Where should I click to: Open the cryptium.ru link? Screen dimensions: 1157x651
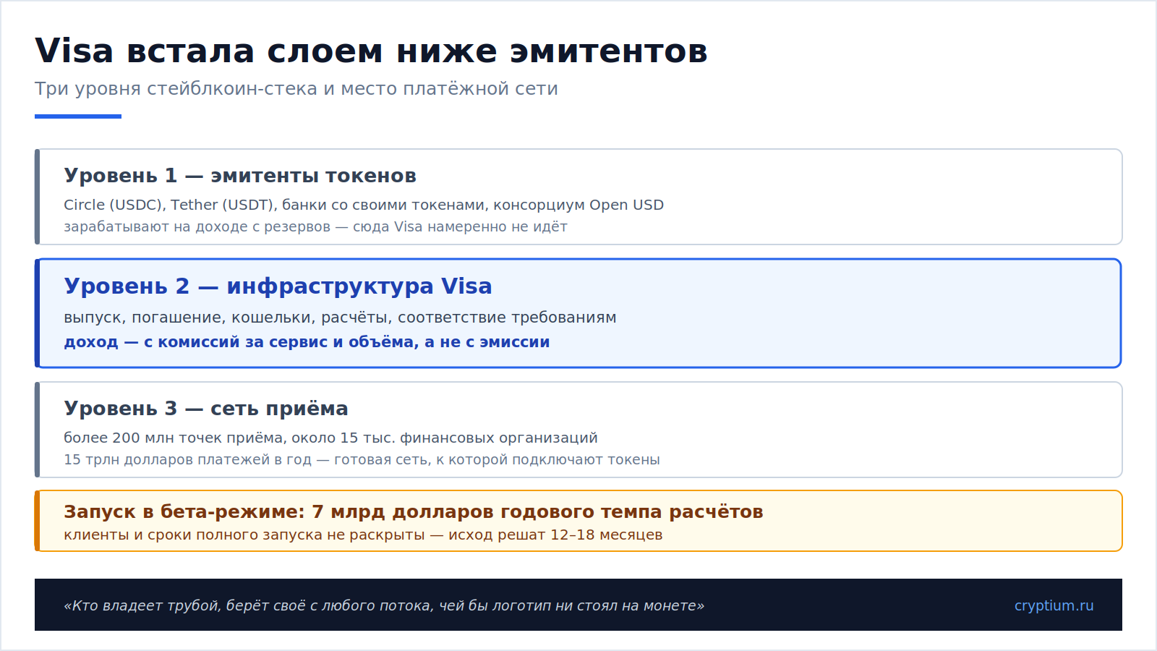tap(1054, 605)
